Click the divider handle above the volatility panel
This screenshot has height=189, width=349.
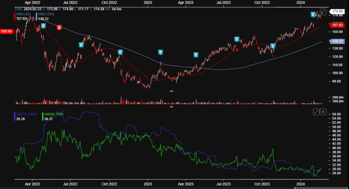(171, 107)
